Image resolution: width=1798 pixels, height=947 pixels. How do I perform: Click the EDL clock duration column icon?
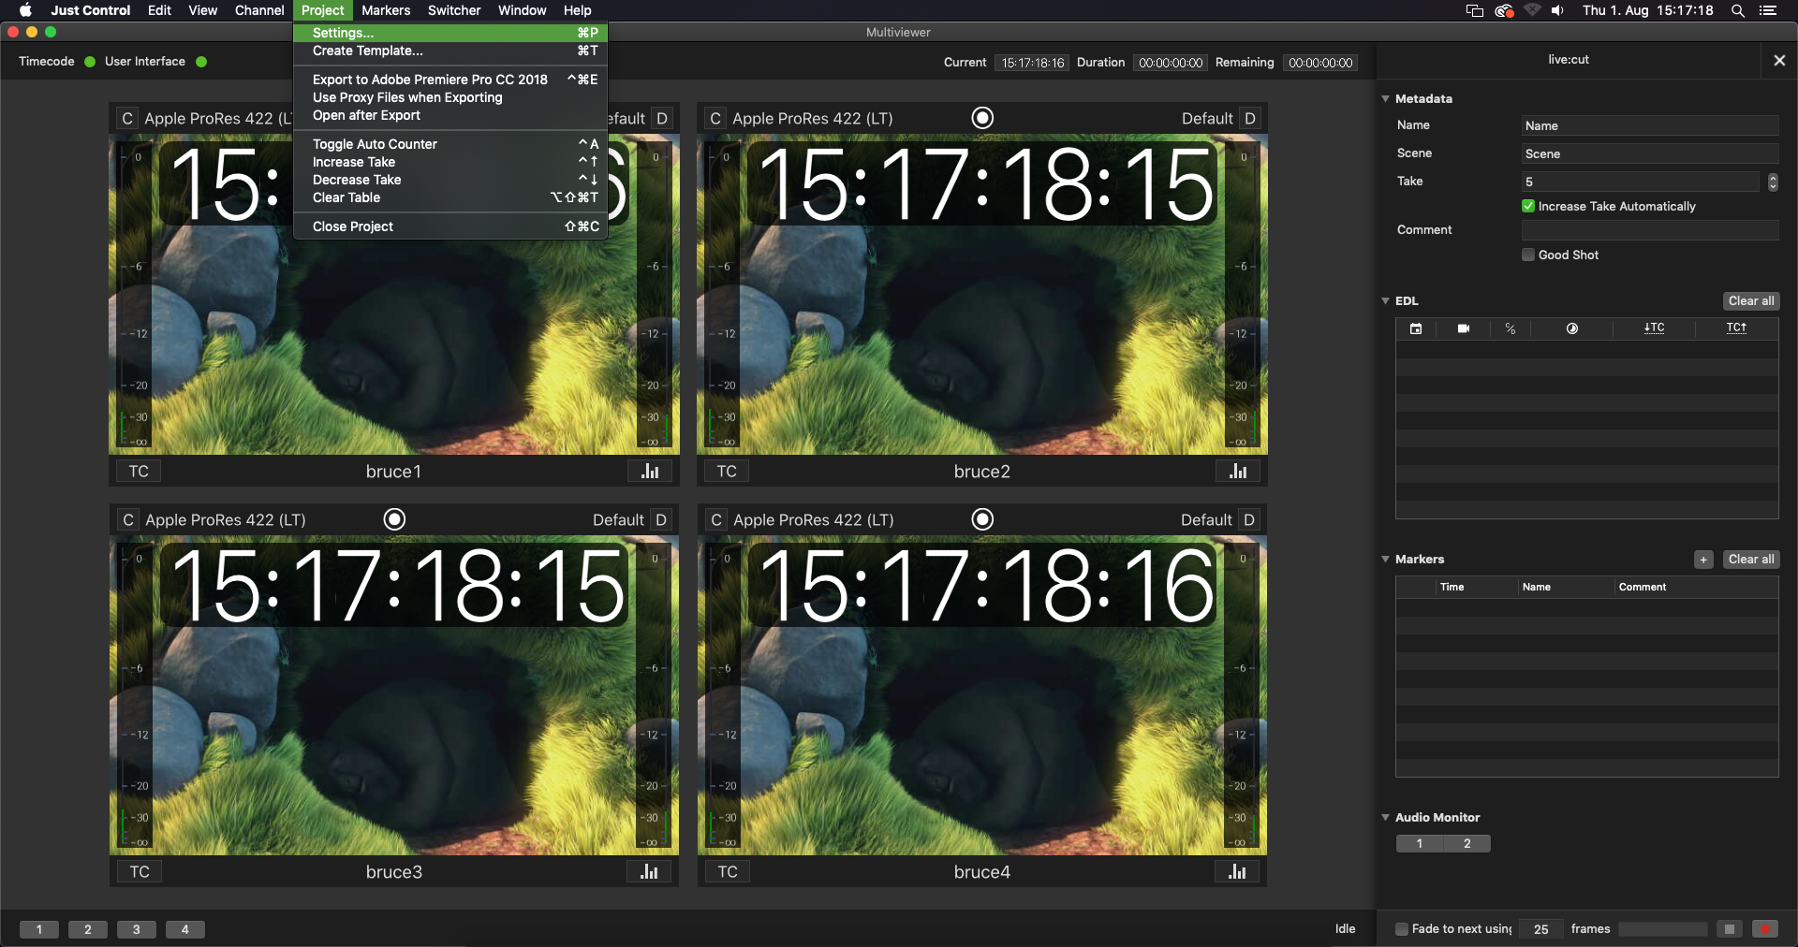1572,328
